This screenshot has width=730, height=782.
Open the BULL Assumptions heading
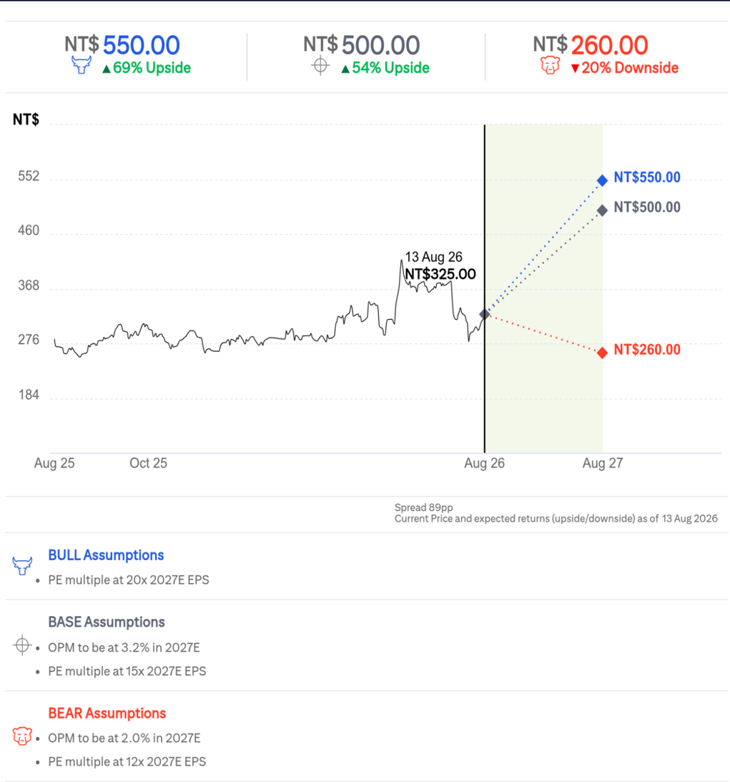tap(106, 555)
